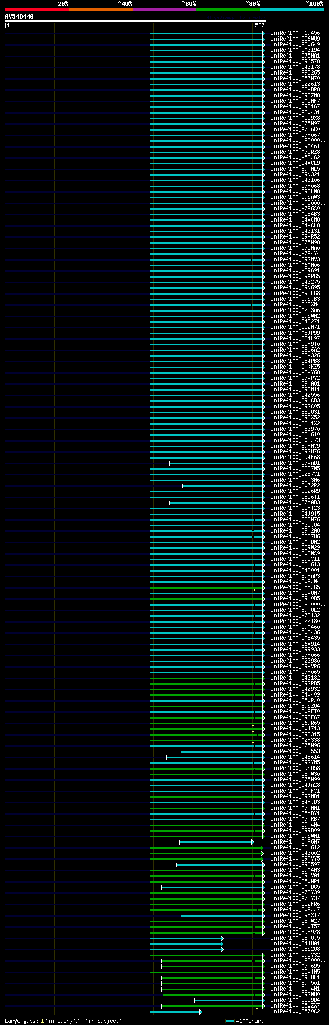Open hit UniRef100_P93597
Image resolution: width=329 pixels, height=1025 pixels.
[x=295, y=864]
